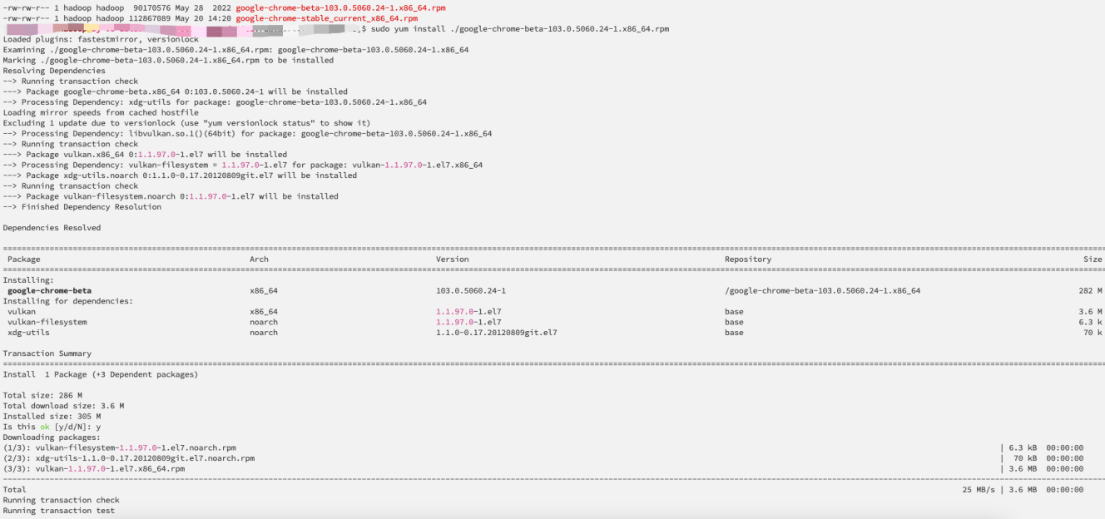Image resolution: width=1105 pixels, height=519 pixels.
Task: Click 'Package vulkan-filesystem.noarch will be installed' line
Action: click(171, 196)
